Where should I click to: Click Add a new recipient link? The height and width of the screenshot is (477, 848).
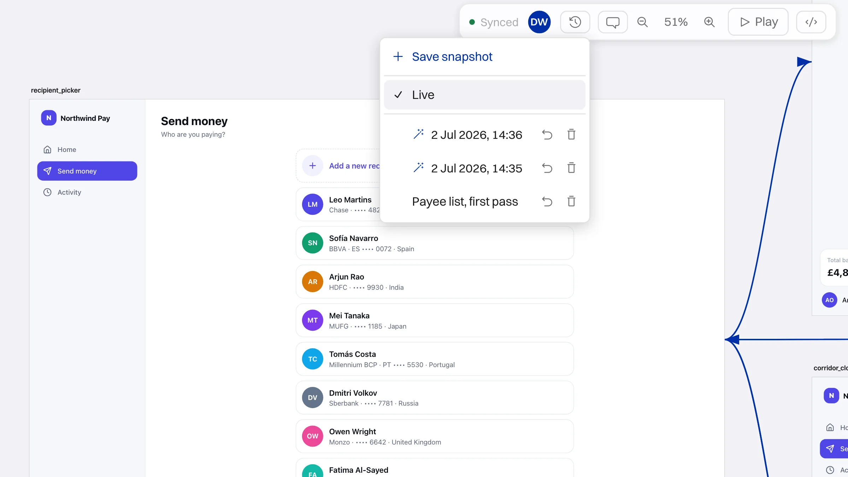pyautogui.click(x=354, y=166)
